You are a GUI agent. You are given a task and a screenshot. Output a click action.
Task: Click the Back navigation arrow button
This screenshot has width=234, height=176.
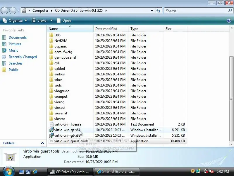(4, 11)
